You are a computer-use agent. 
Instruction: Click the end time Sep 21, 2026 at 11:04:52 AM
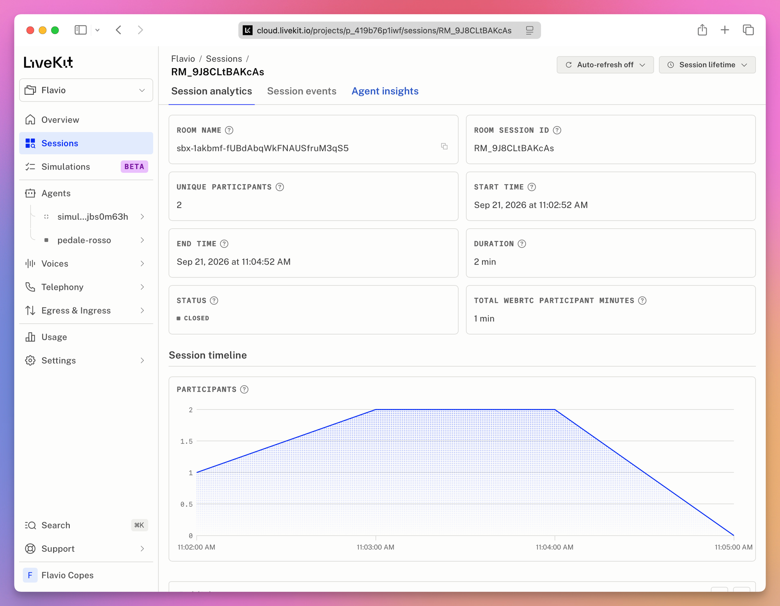coord(234,262)
